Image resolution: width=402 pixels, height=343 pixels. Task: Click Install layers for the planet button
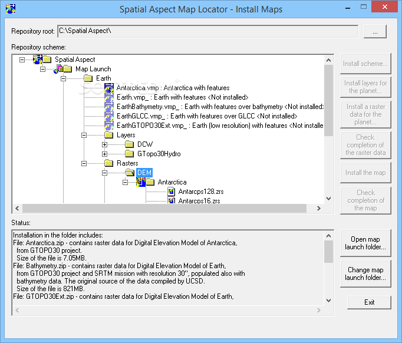click(365, 87)
